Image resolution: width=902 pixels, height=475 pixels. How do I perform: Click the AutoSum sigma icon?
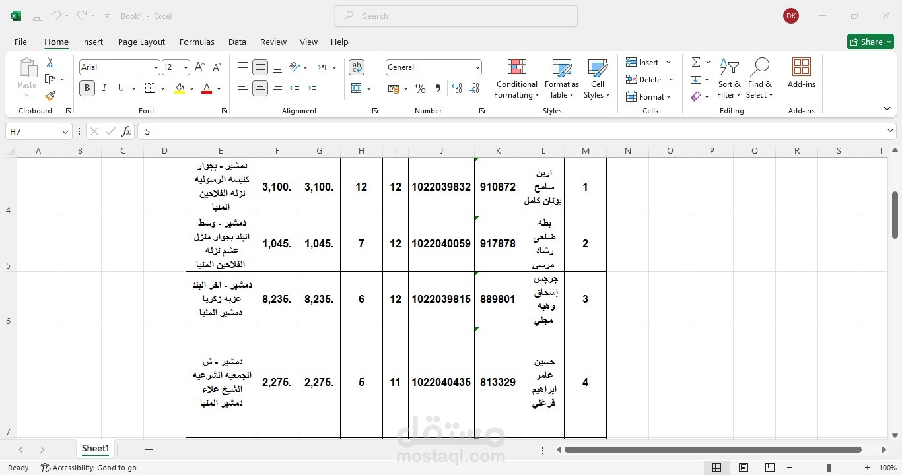696,62
